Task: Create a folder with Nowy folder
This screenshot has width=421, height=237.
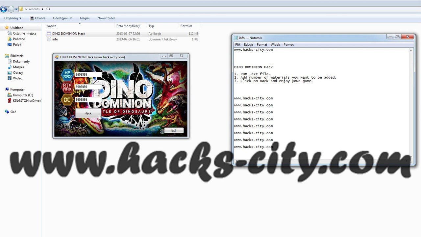Action: pos(106,18)
